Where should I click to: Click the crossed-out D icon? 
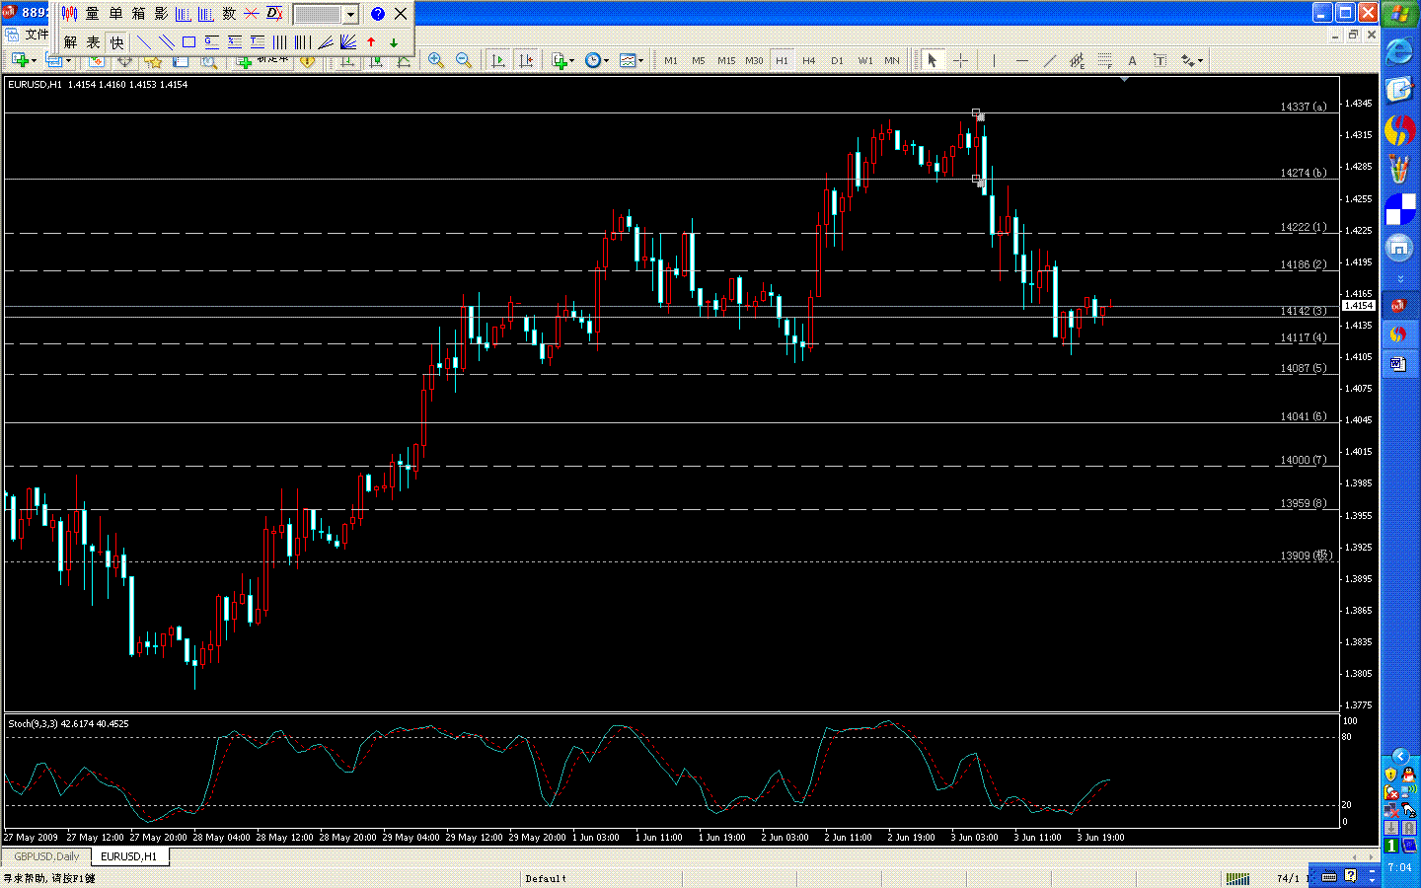[274, 14]
